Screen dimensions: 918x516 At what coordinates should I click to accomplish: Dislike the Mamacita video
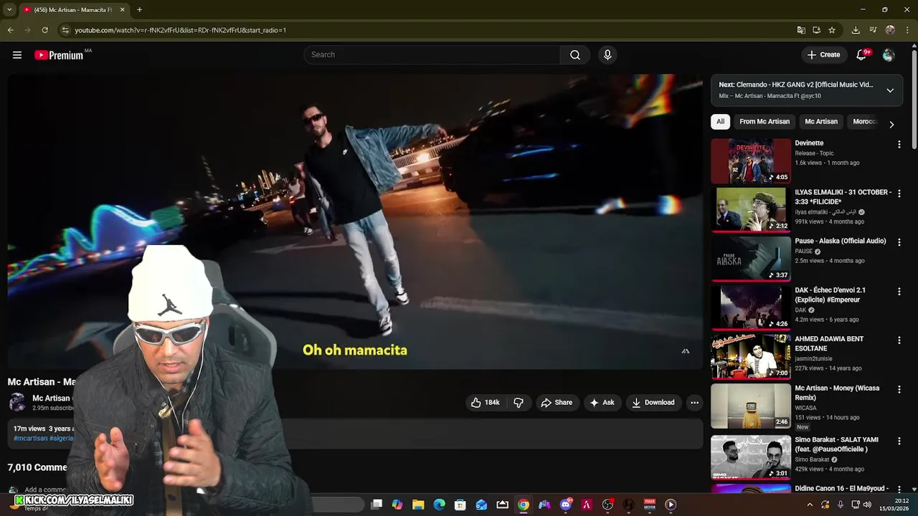[519, 403]
